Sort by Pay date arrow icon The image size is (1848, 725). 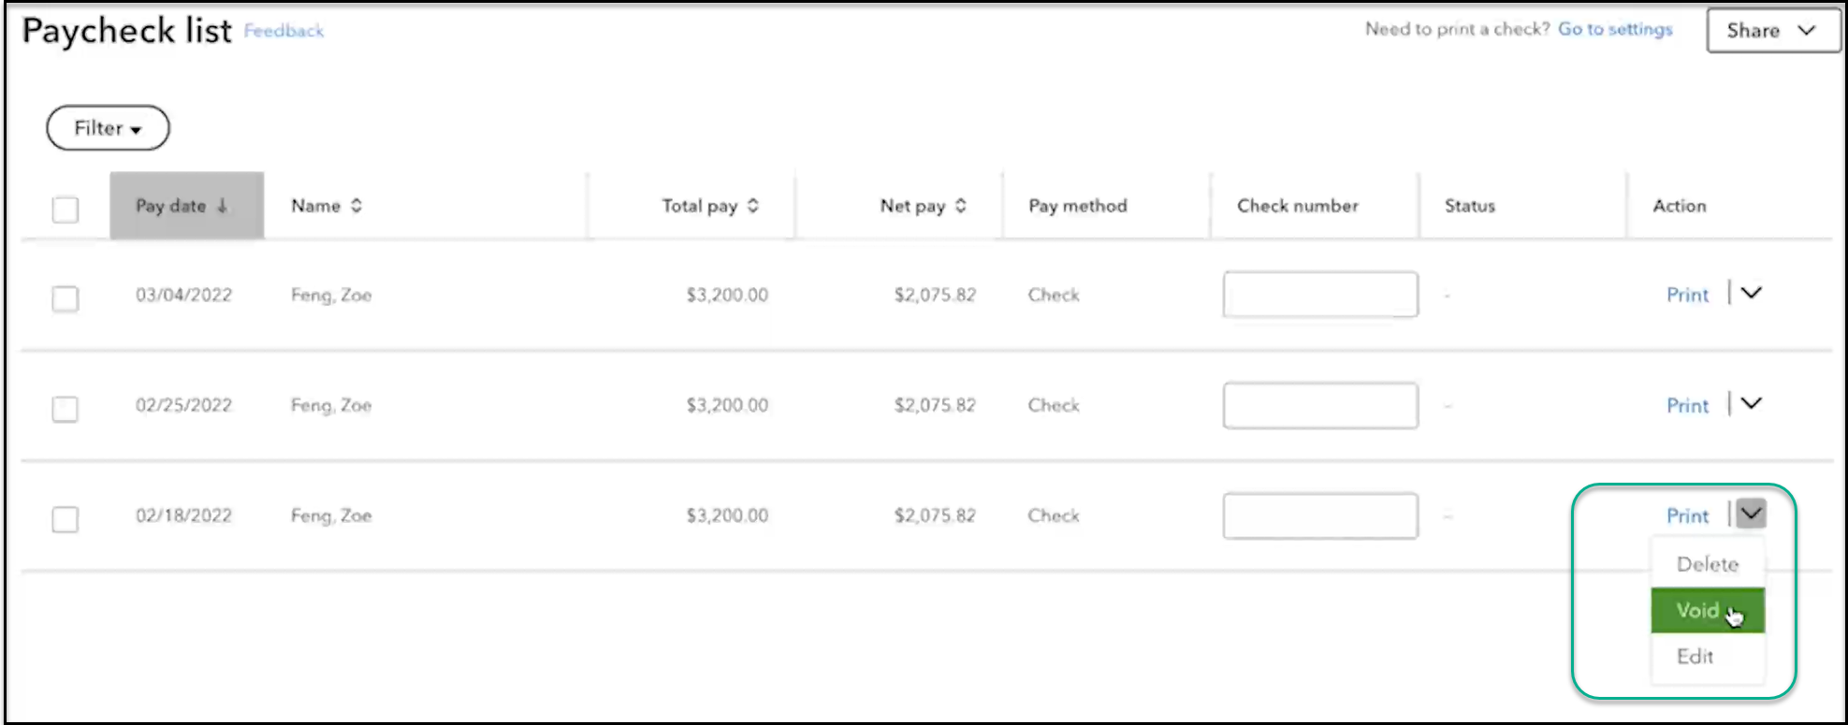[223, 206]
